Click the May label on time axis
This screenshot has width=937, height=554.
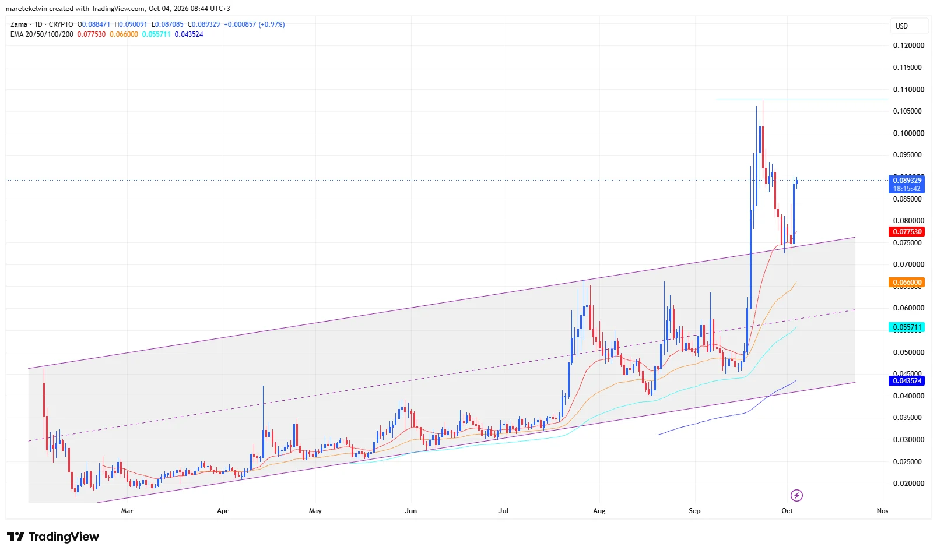pyautogui.click(x=315, y=511)
